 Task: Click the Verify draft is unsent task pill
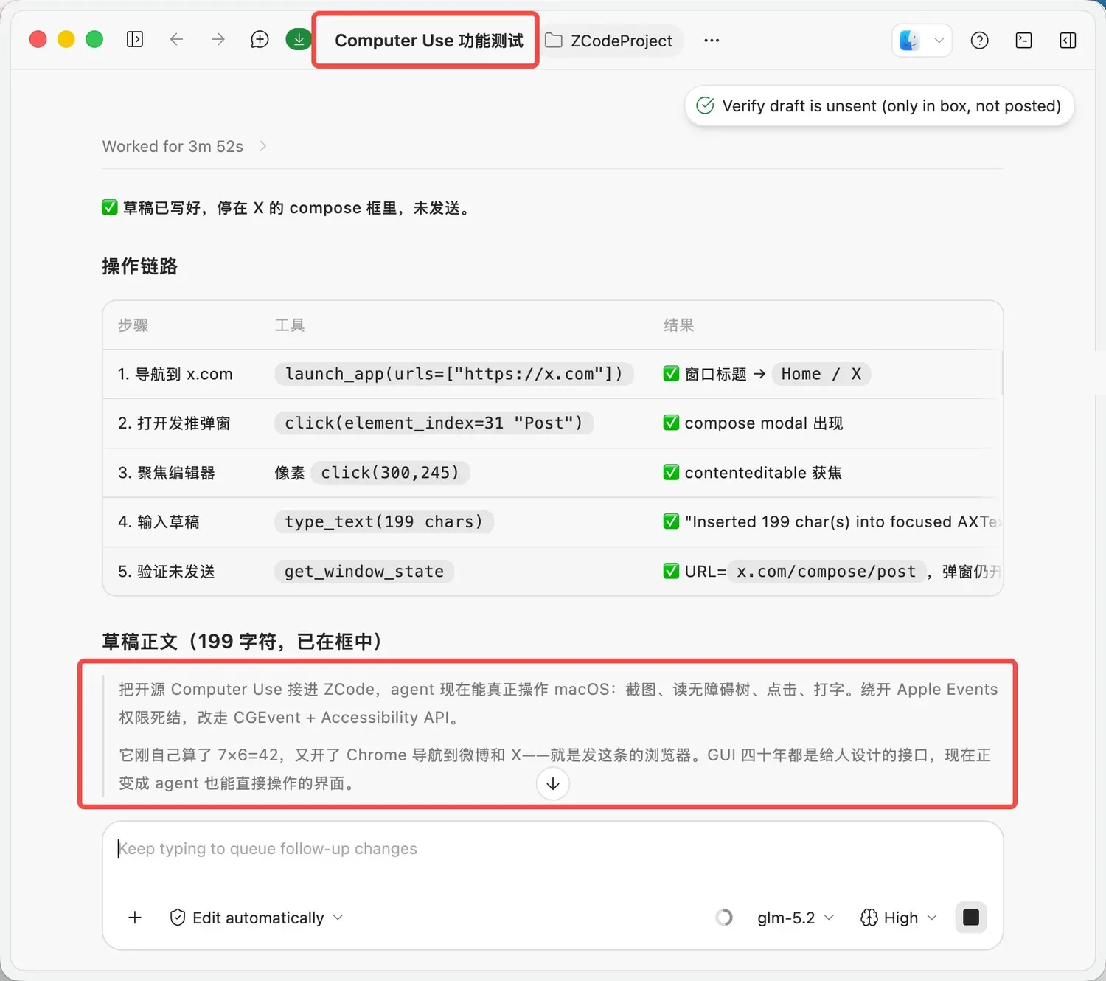tap(879, 105)
